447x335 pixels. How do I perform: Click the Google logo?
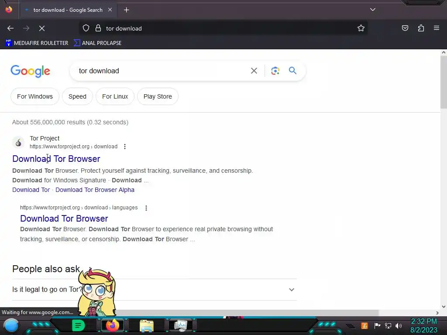[30, 71]
